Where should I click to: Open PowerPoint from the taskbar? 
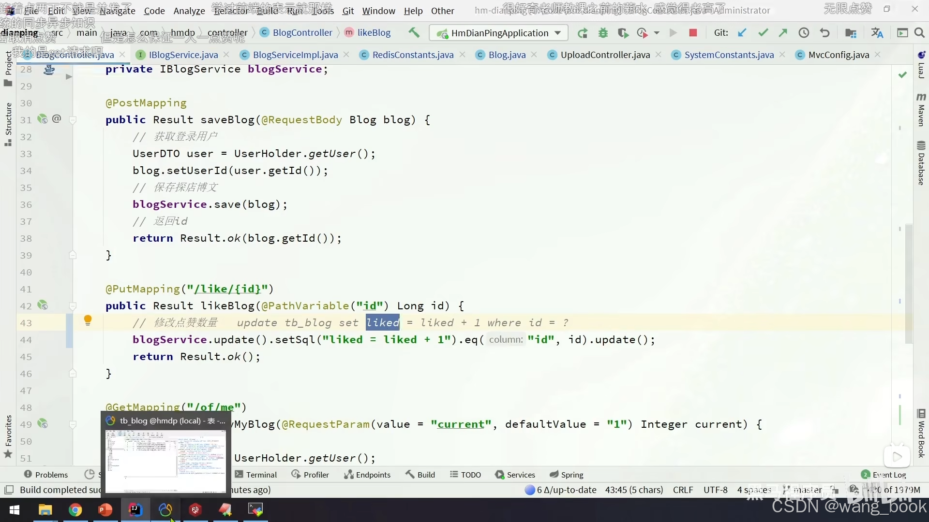[105, 509]
